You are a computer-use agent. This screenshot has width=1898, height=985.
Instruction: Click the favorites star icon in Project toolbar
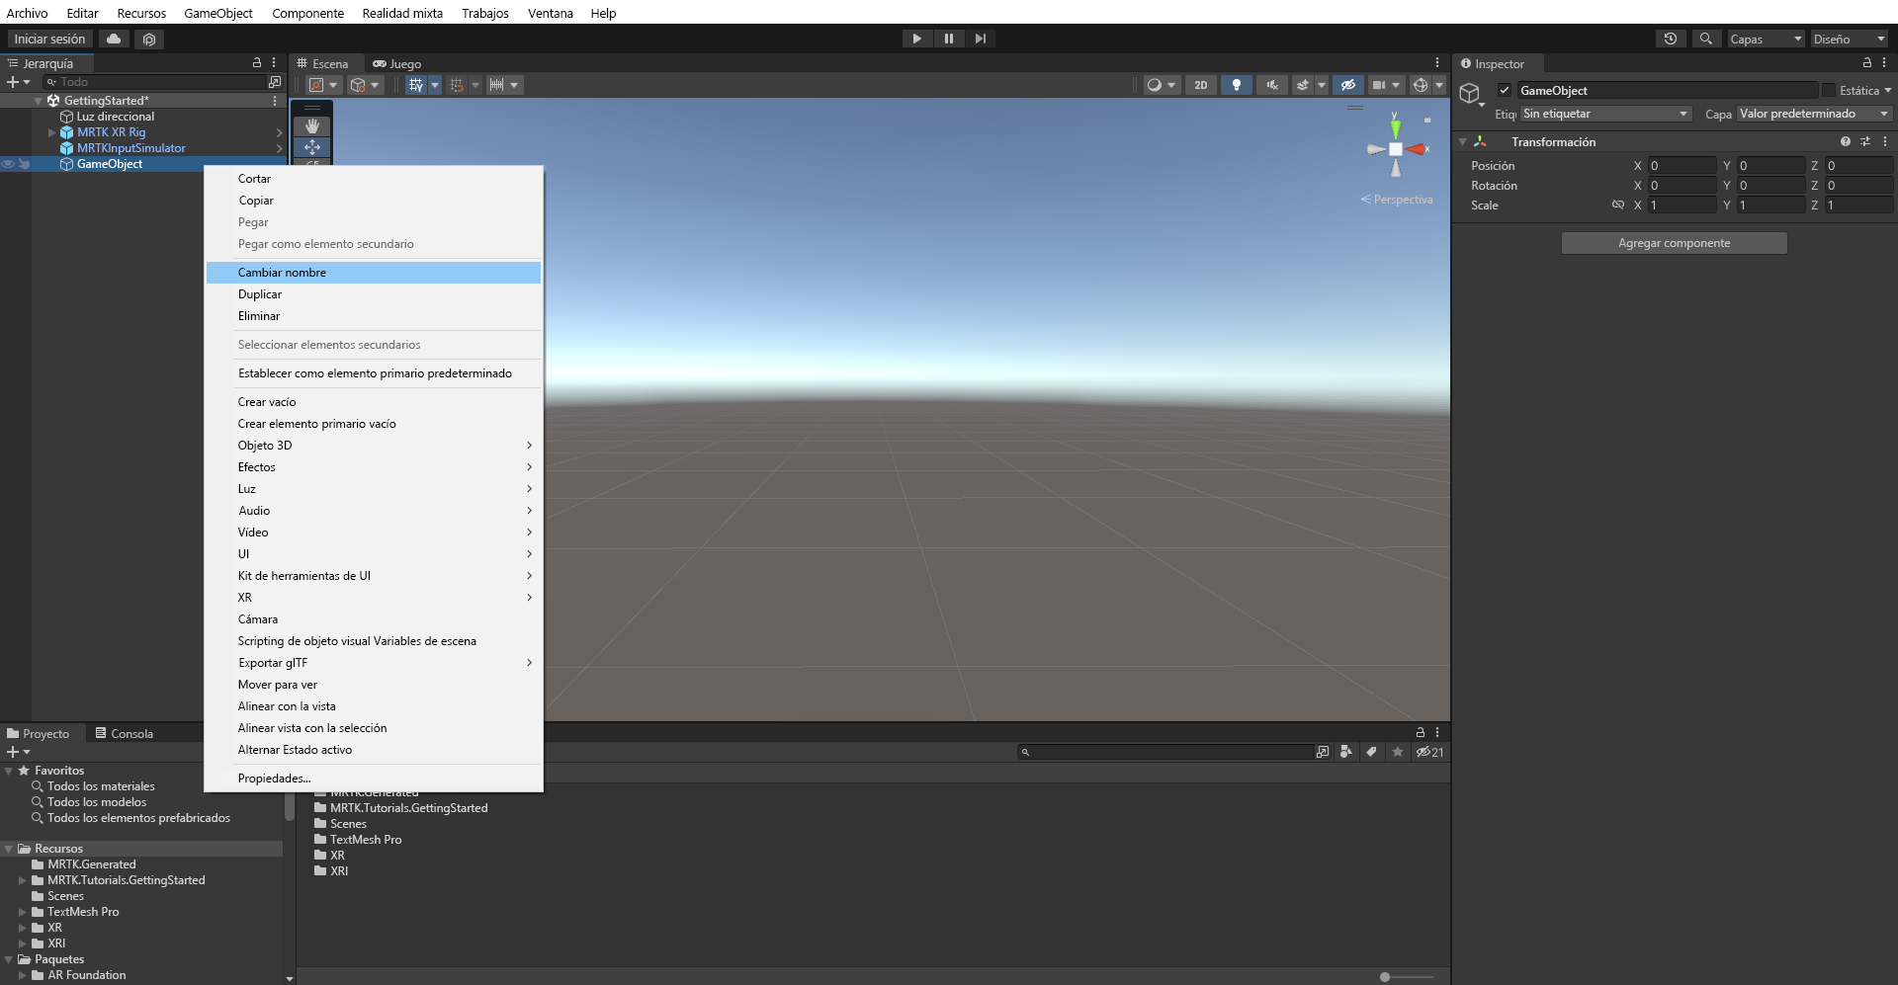coord(1398,752)
